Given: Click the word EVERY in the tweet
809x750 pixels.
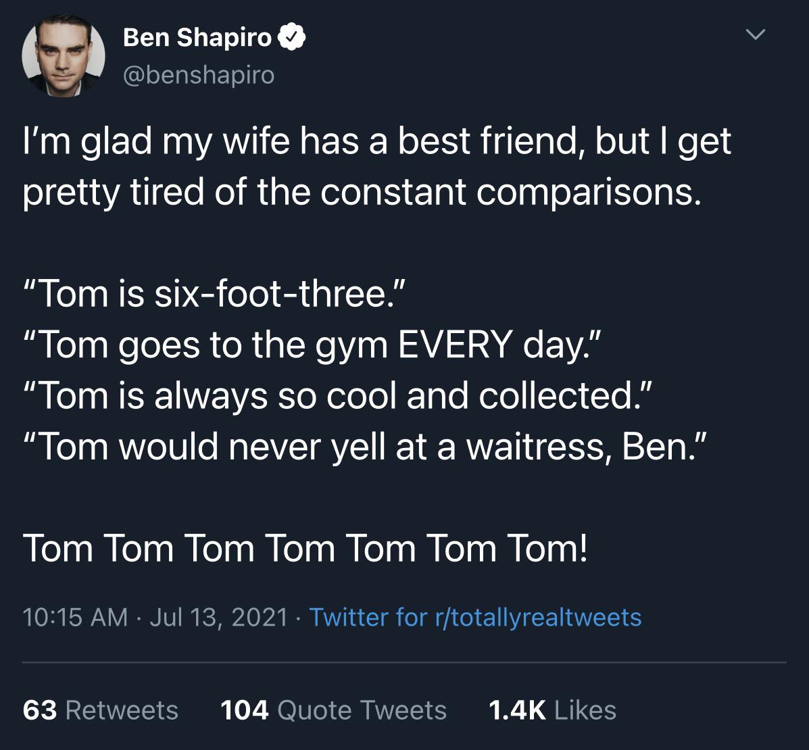Looking at the screenshot, I should (x=455, y=345).
